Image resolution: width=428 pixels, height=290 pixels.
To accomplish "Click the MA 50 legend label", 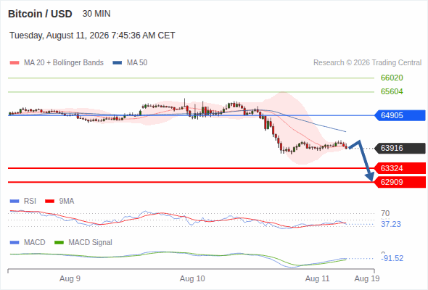I will (137, 63).
